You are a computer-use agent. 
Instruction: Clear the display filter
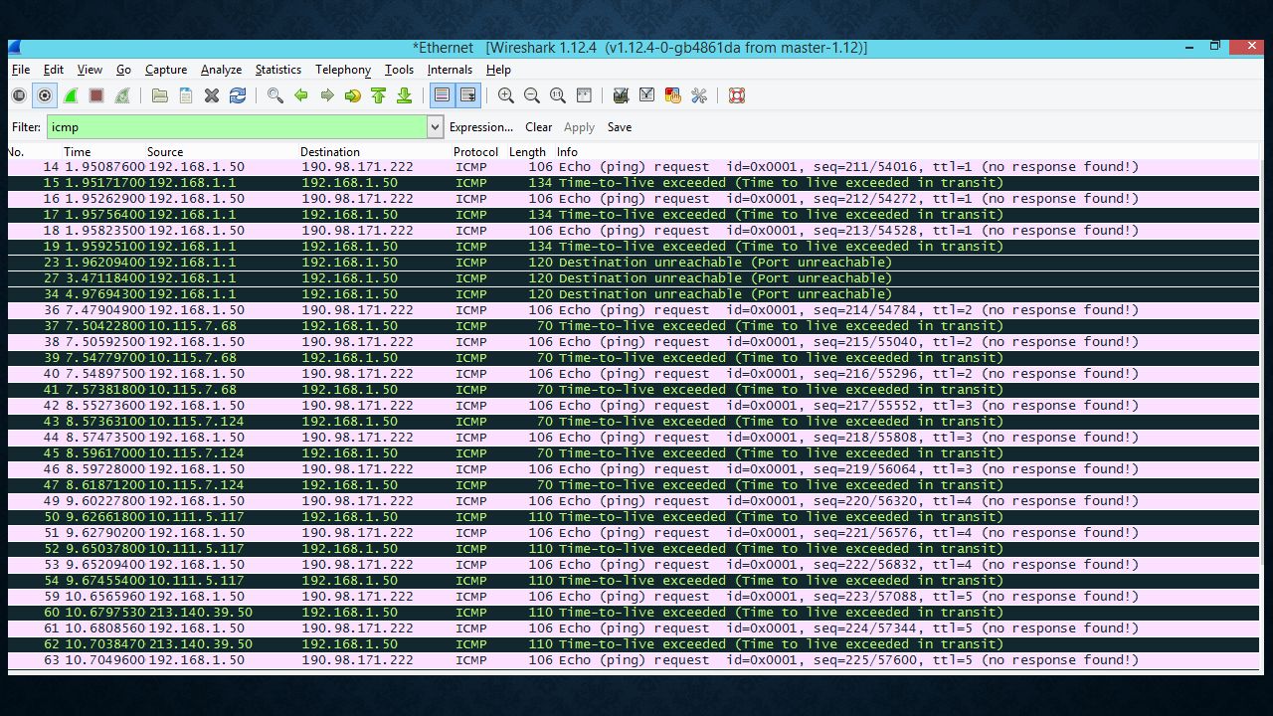tap(538, 127)
